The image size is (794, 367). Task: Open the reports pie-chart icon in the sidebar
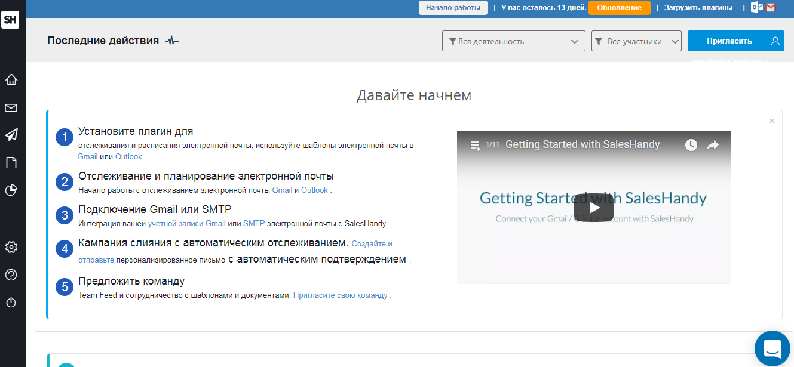11,190
